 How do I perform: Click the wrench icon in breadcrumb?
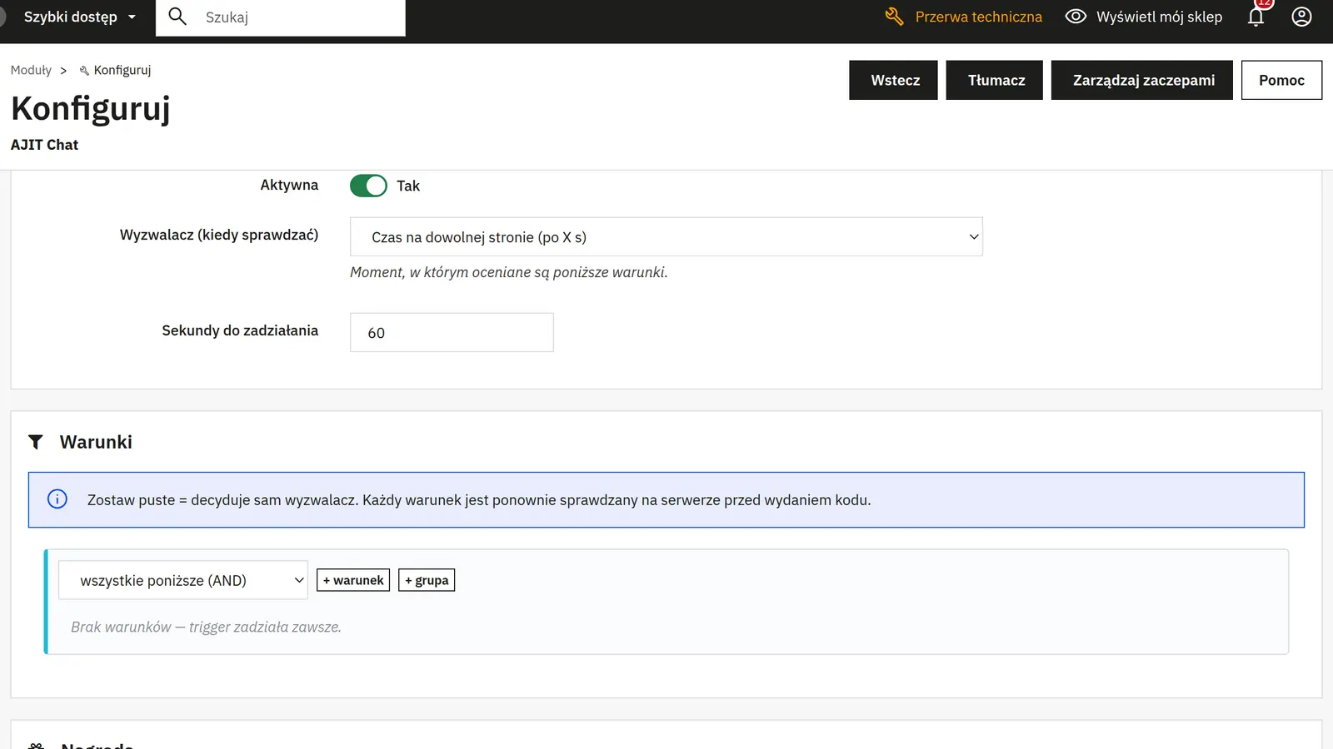[84, 71]
